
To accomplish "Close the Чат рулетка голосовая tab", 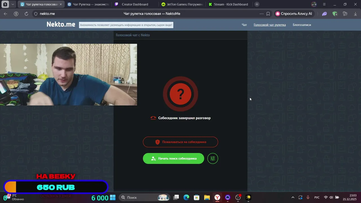I will (x=61, y=4).
